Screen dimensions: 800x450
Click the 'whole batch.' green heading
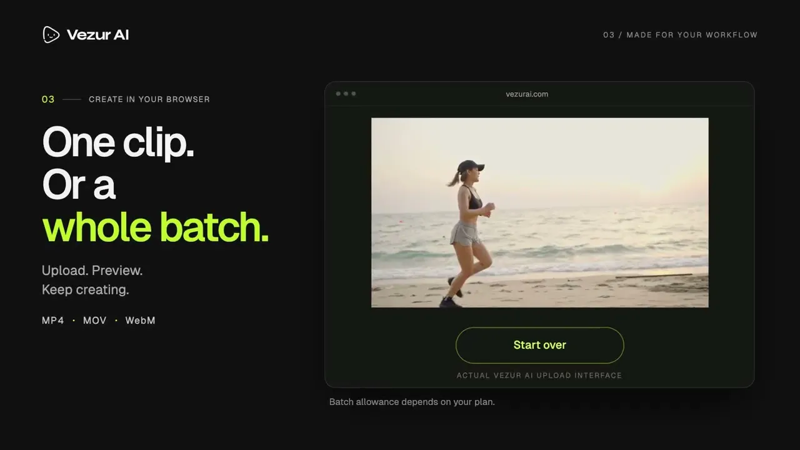tap(155, 227)
